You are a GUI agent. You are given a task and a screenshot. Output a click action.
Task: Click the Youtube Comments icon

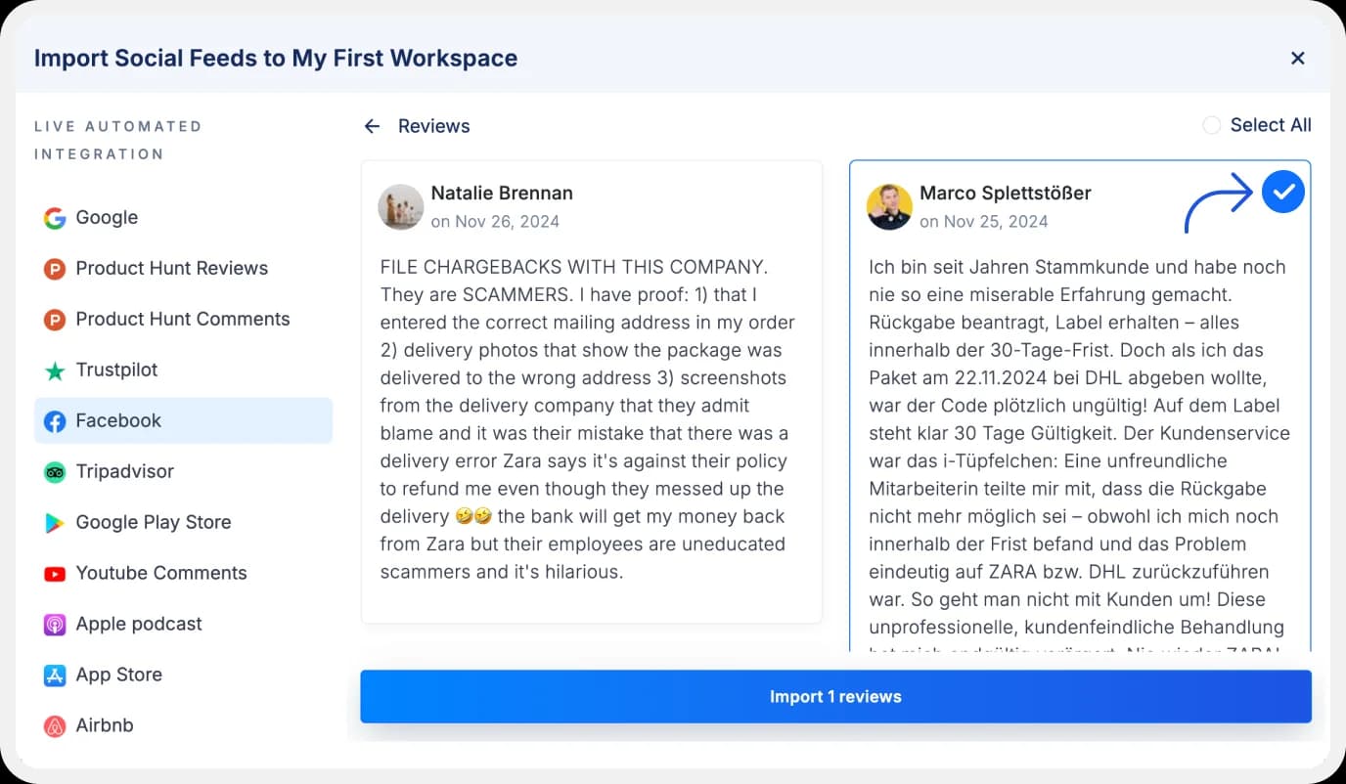(x=56, y=573)
